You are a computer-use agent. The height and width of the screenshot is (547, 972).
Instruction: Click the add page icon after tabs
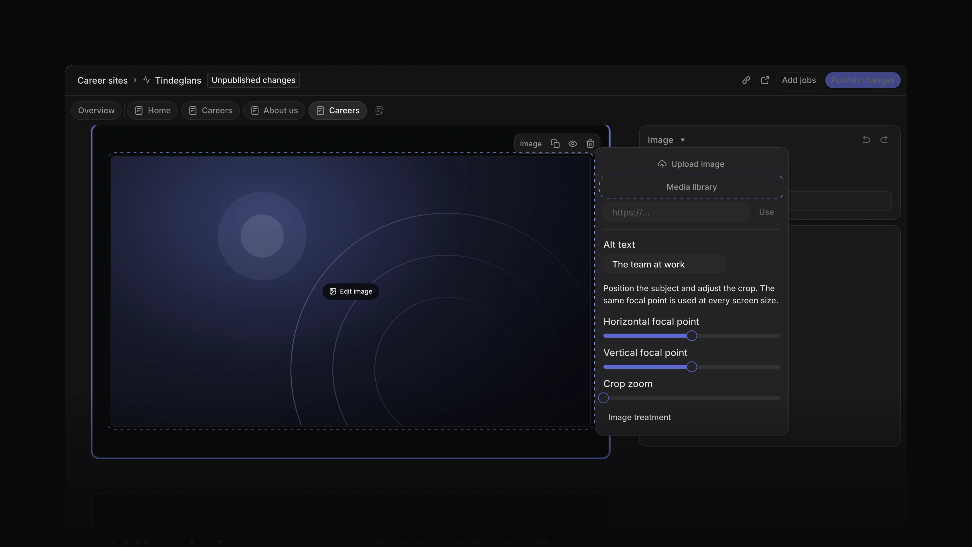[379, 111]
